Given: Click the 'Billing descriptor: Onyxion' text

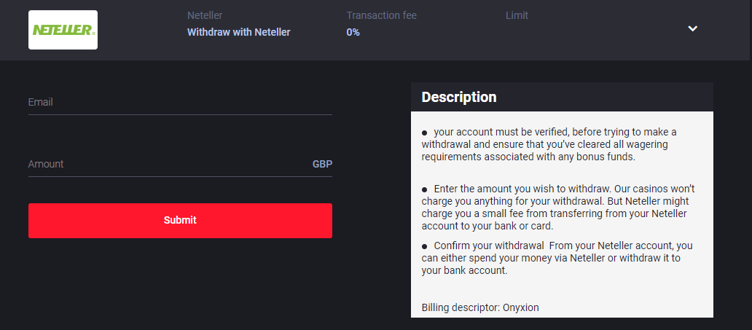Looking at the screenshot, I should click(x=480, y=307).
